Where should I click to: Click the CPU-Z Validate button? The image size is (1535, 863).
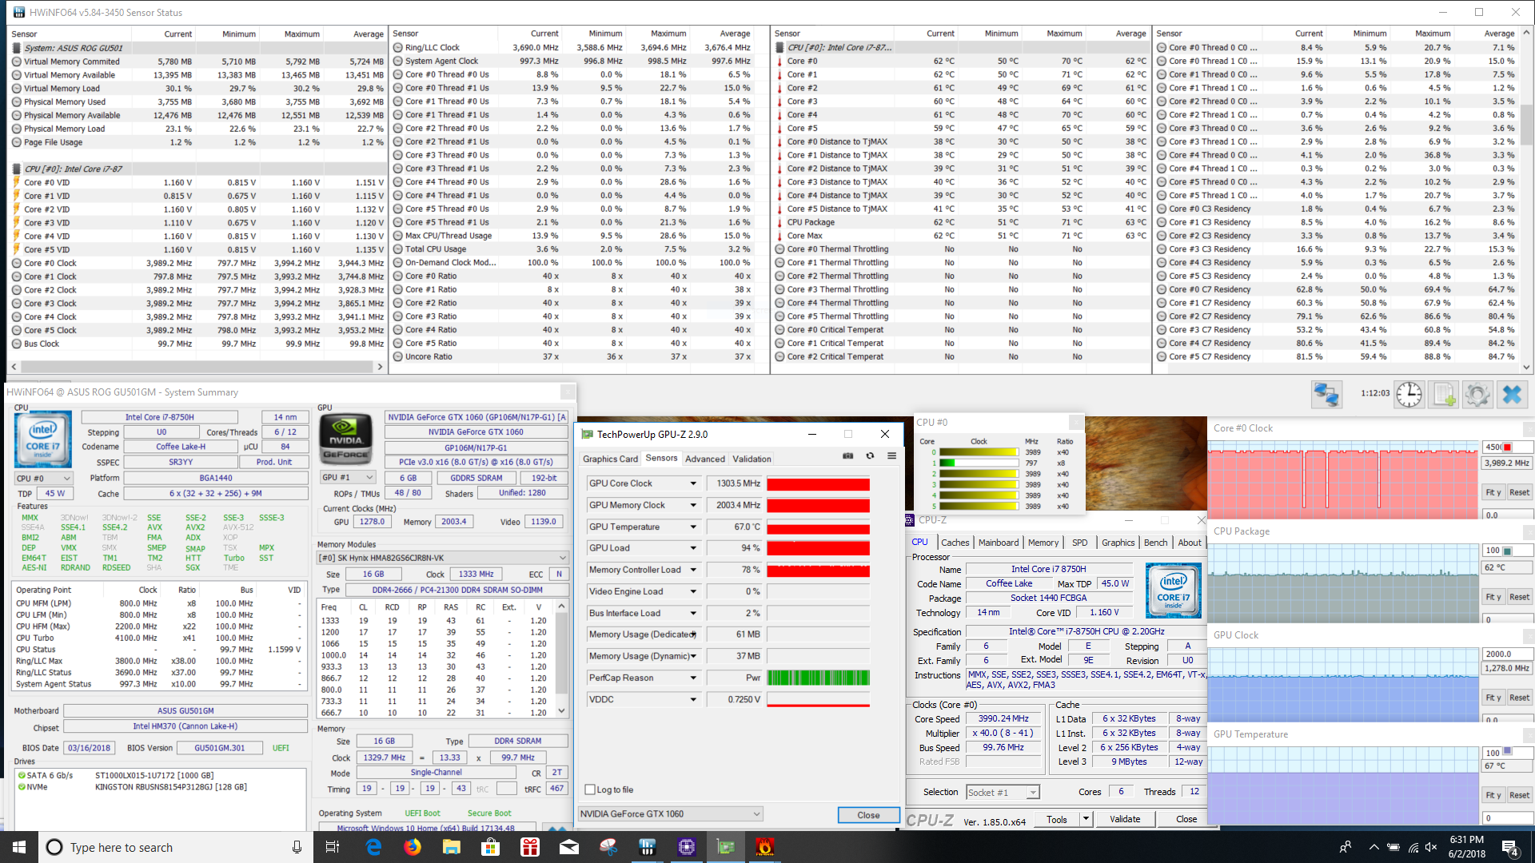(x=1125, y=819)
